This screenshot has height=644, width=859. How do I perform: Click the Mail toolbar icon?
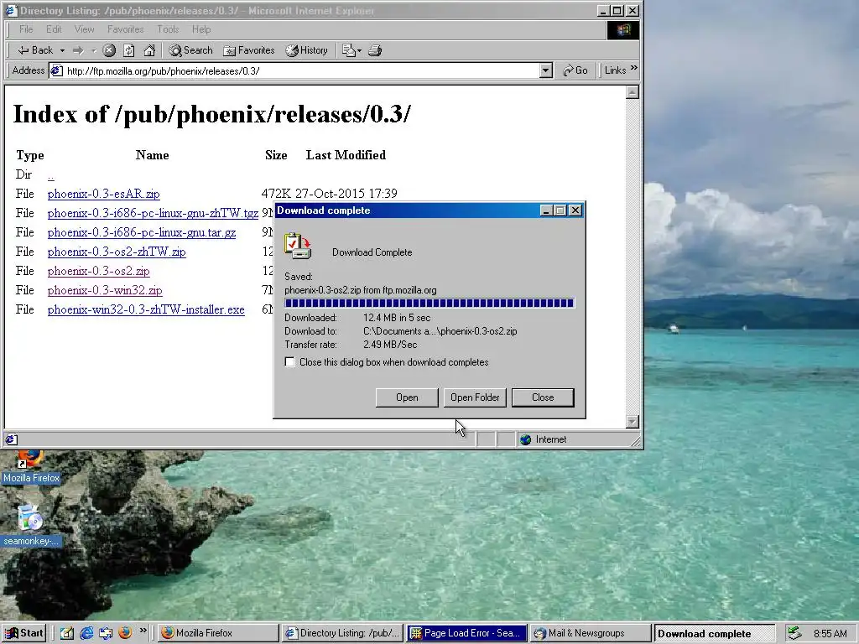point(348,50)
